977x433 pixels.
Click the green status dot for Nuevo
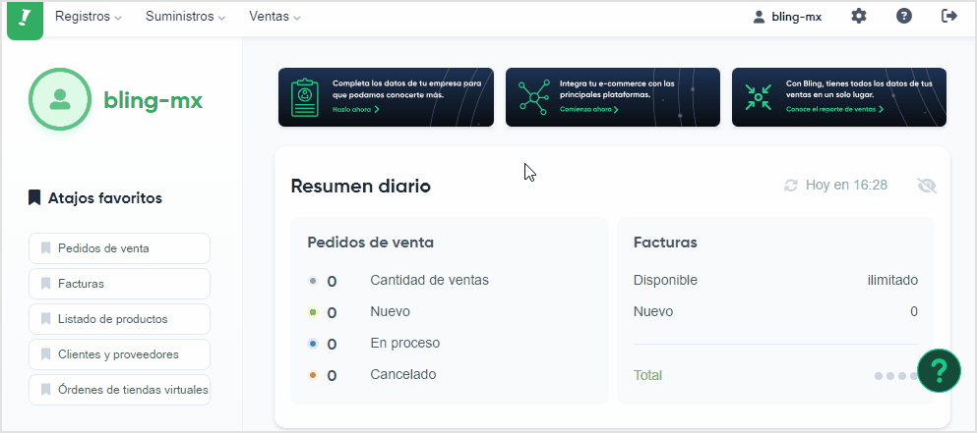click(x=314, y=312)
